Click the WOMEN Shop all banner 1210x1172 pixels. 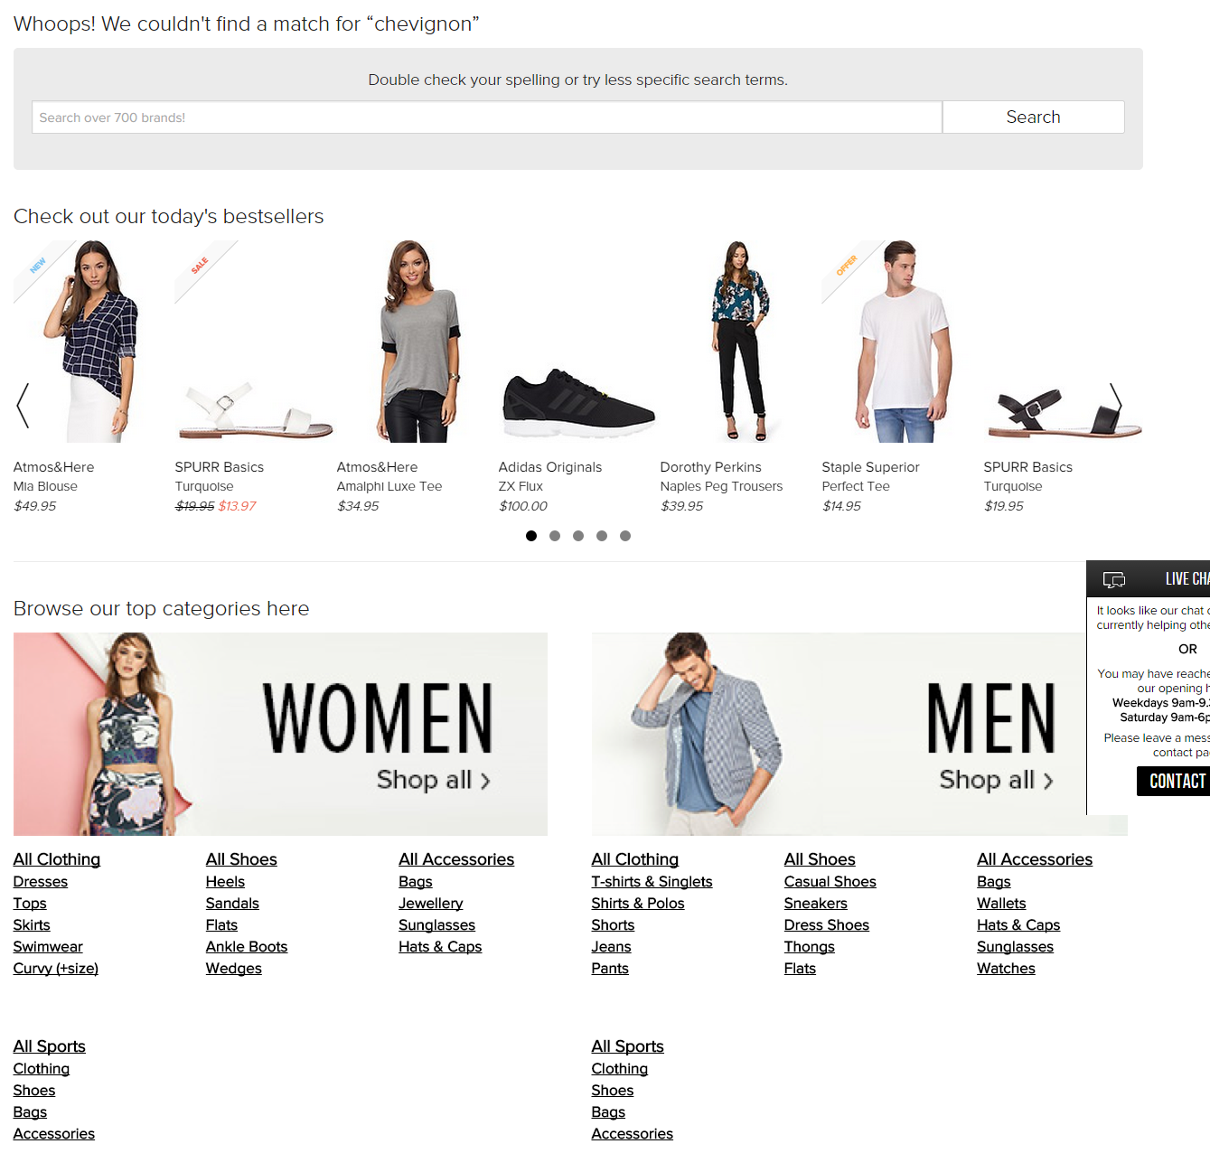pyautogui.click(x=280, y=734)
